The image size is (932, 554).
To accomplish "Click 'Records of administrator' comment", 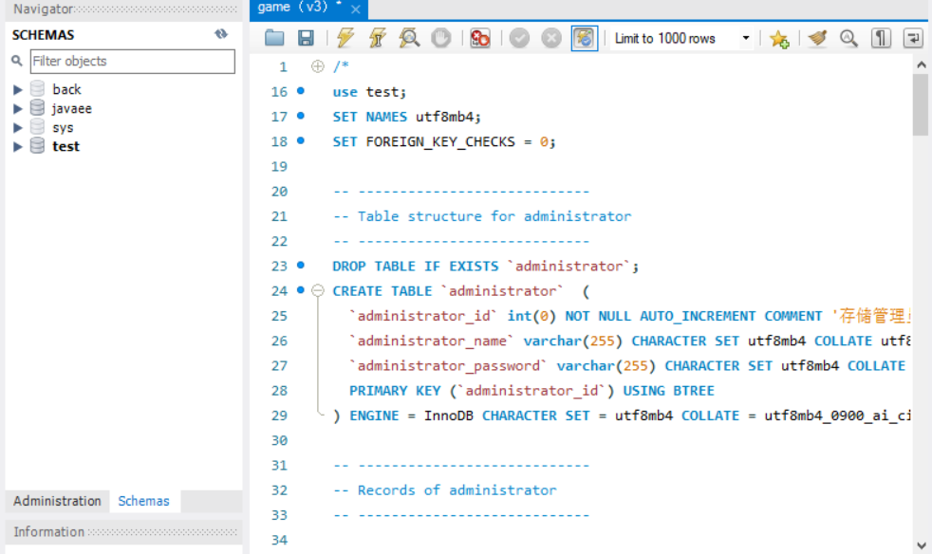I will (457, 490).
